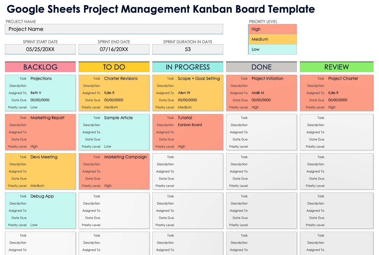Click the Project Name input field
379x255 pixels.
click(114, 29)
